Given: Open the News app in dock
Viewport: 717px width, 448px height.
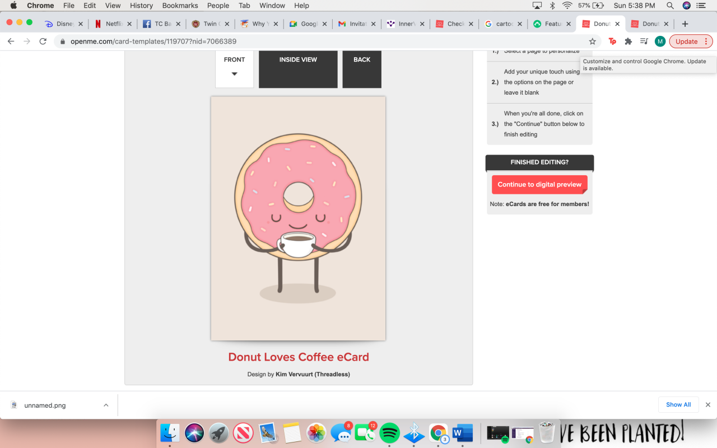Looking at the screenshot, I should coord(244,433).
